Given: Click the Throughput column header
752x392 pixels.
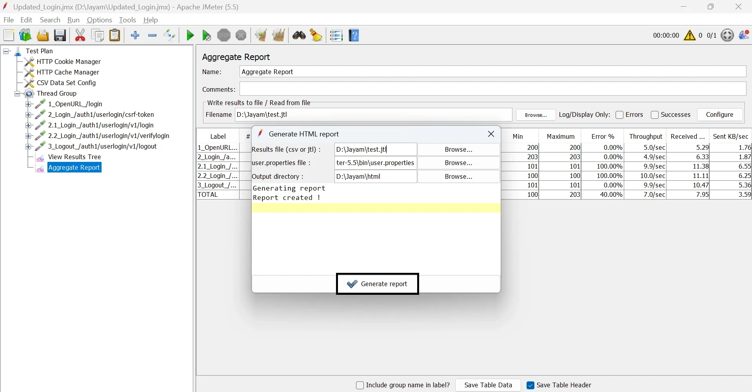Looking at the screenshot, I should click(x=645, y=136).
